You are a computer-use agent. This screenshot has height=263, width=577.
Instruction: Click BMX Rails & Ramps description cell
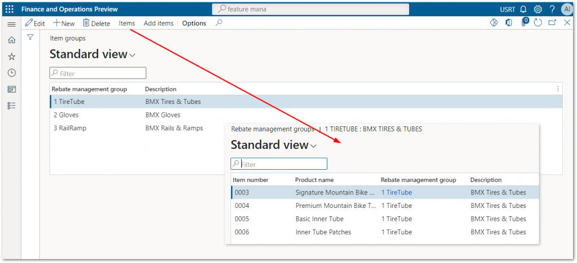(x=174, y=128)
